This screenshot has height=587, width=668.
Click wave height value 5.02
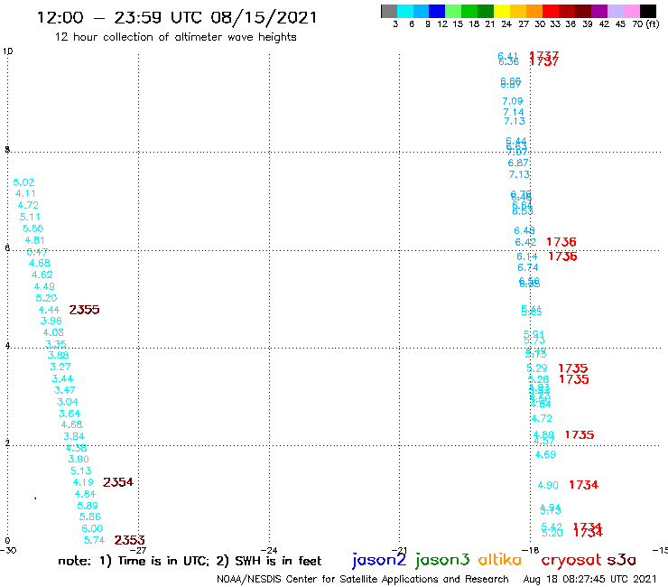[23, 183]
